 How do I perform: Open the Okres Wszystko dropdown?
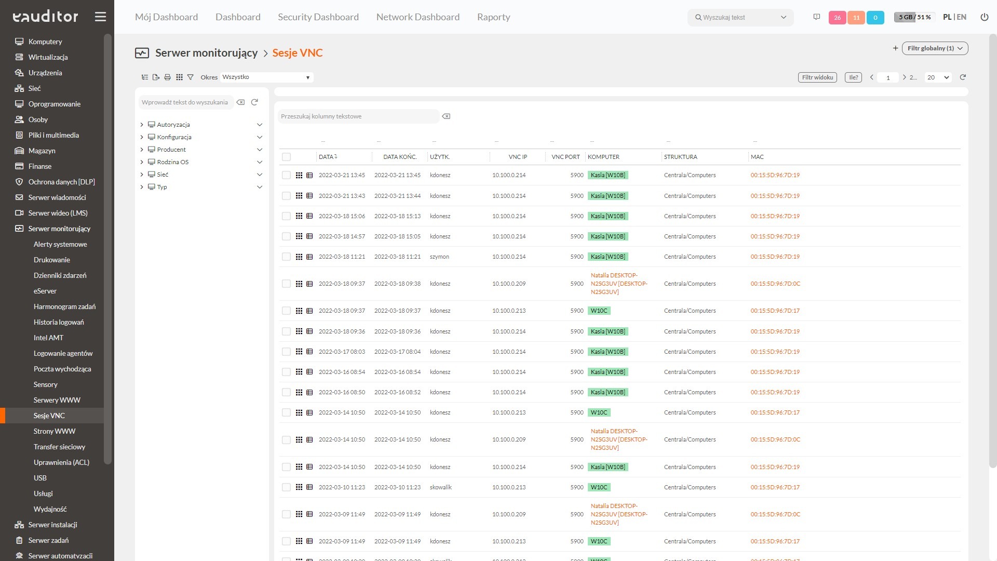pos(266,77)
